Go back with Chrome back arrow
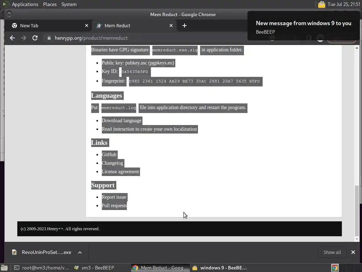Image resolution: width=362 pixels, height=272 pixels. pyautogui.click(x=12, y=38)
